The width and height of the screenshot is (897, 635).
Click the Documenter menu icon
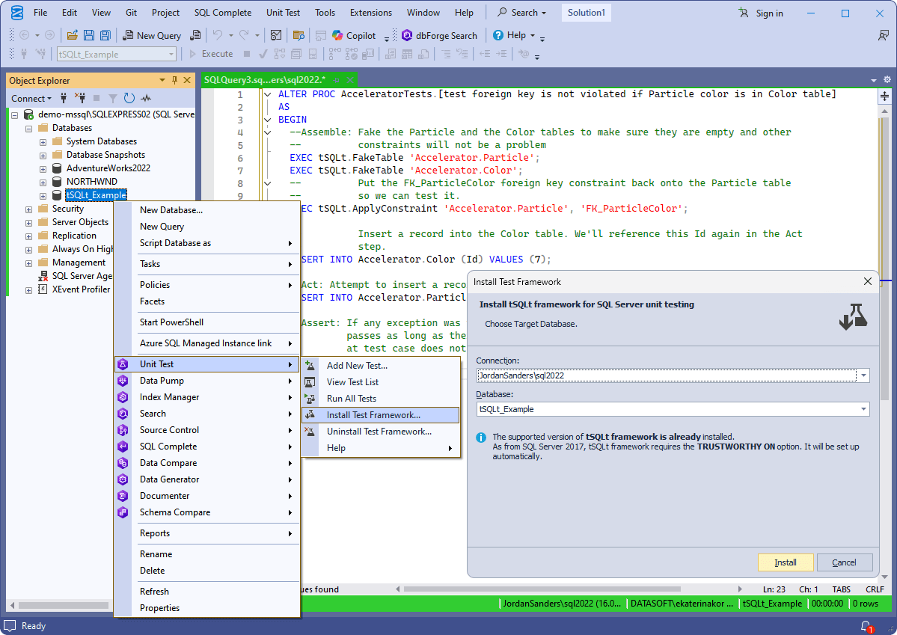tap(123, 496)
